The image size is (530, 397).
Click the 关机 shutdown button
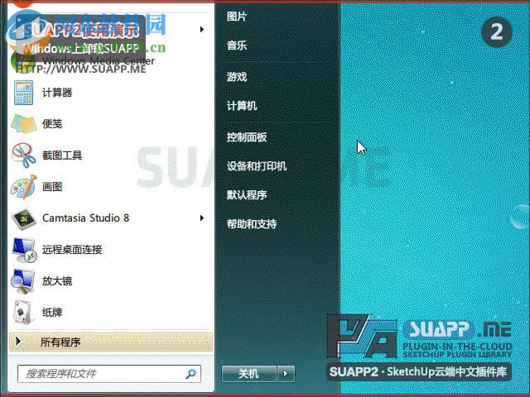[x=249, y=374]
